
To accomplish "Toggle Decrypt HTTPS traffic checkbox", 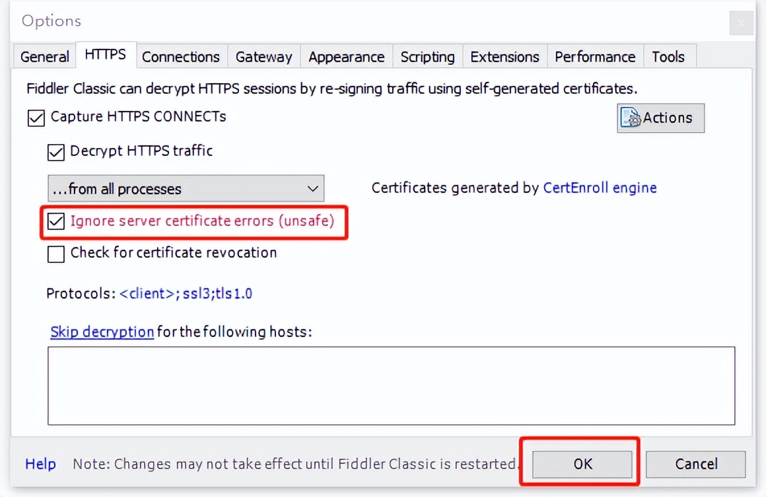I will pos(56,152).
